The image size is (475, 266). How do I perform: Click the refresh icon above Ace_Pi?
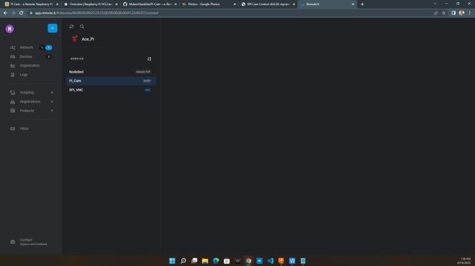tap(71, 27)
